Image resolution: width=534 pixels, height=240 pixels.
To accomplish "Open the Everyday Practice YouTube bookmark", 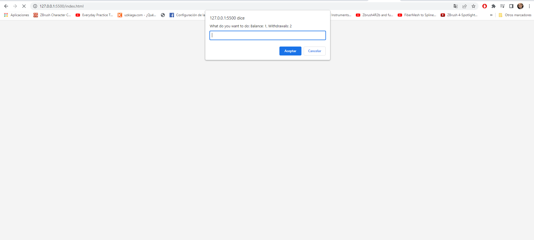I will coord(95,15).
